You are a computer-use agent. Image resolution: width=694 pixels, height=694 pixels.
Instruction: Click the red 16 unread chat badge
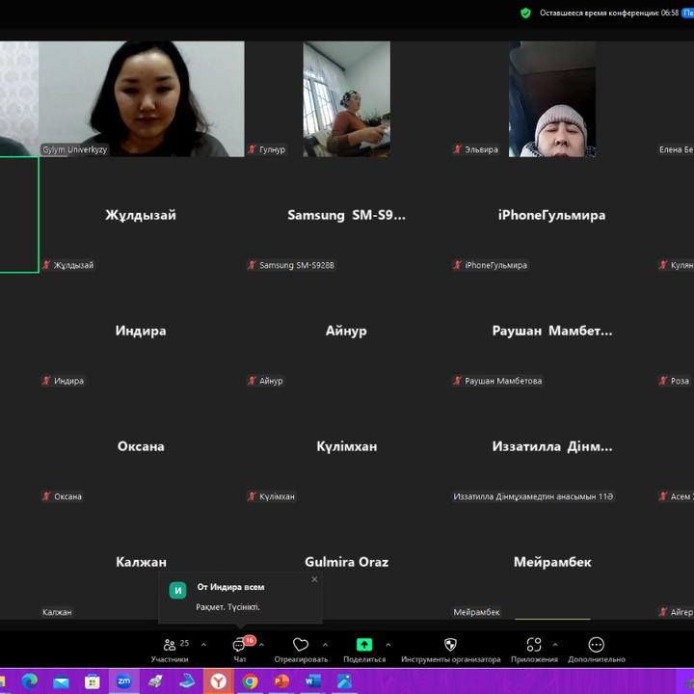tap(250, 640)
